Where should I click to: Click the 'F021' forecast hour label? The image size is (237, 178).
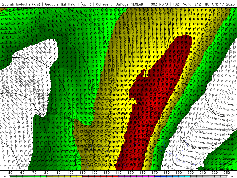click(177, 4)
